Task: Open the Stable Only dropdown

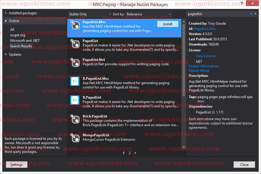Action: point(90,14)
